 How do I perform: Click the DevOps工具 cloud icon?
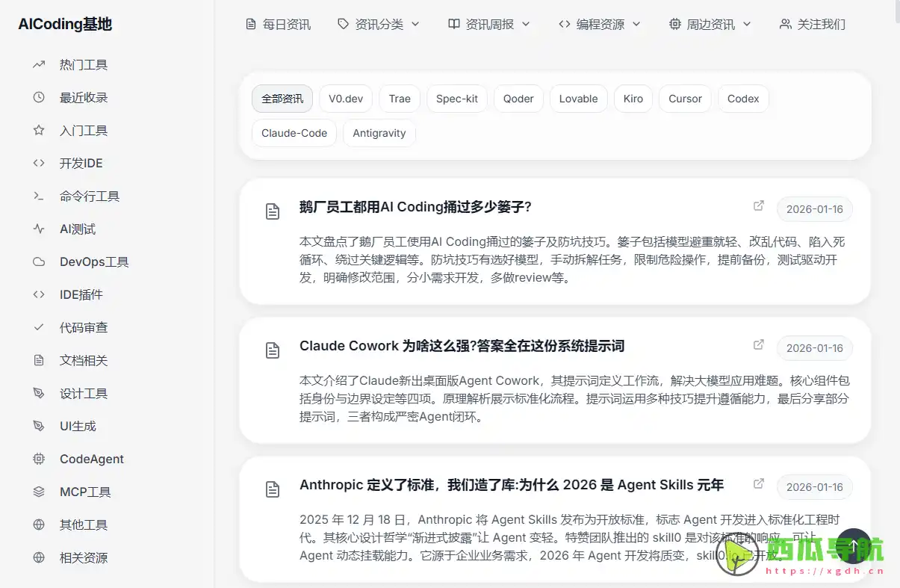(39, 261)
